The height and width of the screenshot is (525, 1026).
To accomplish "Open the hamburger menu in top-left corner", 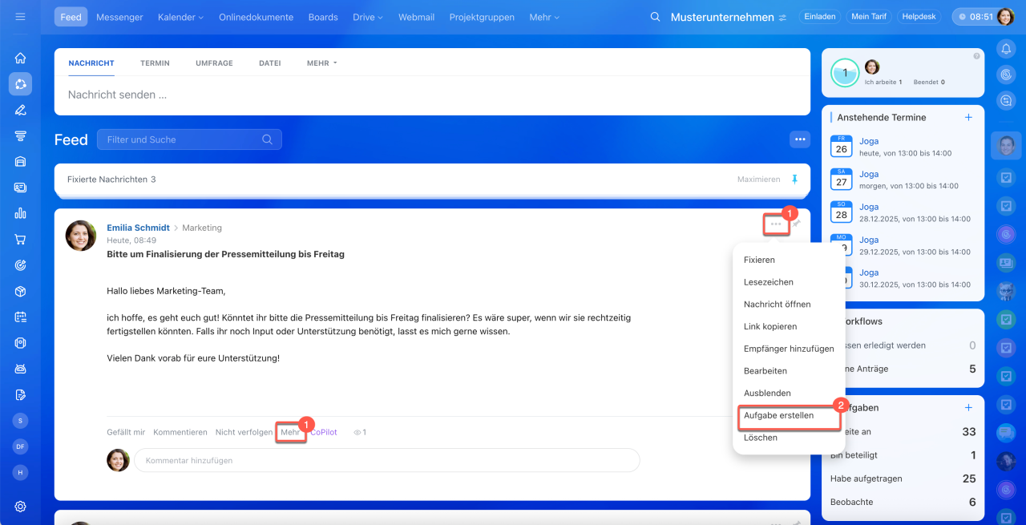I will click(x=20, y=17).
